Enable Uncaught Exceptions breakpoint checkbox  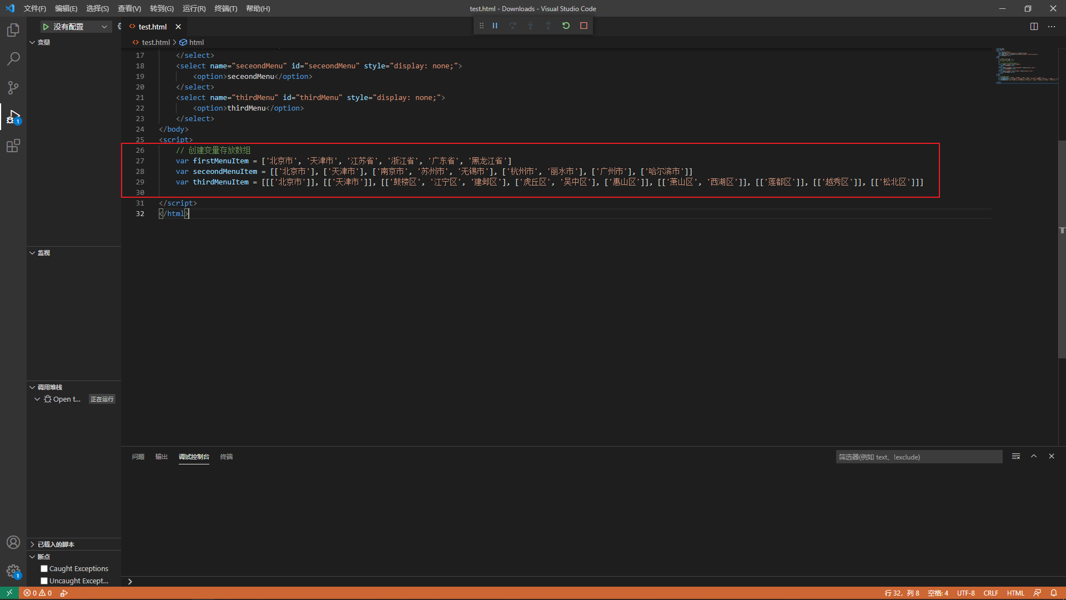click(44, 581)
